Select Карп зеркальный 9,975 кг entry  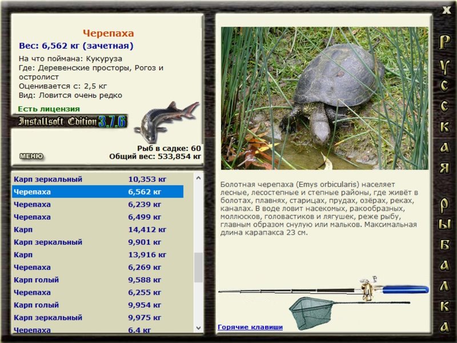[98, 317]
